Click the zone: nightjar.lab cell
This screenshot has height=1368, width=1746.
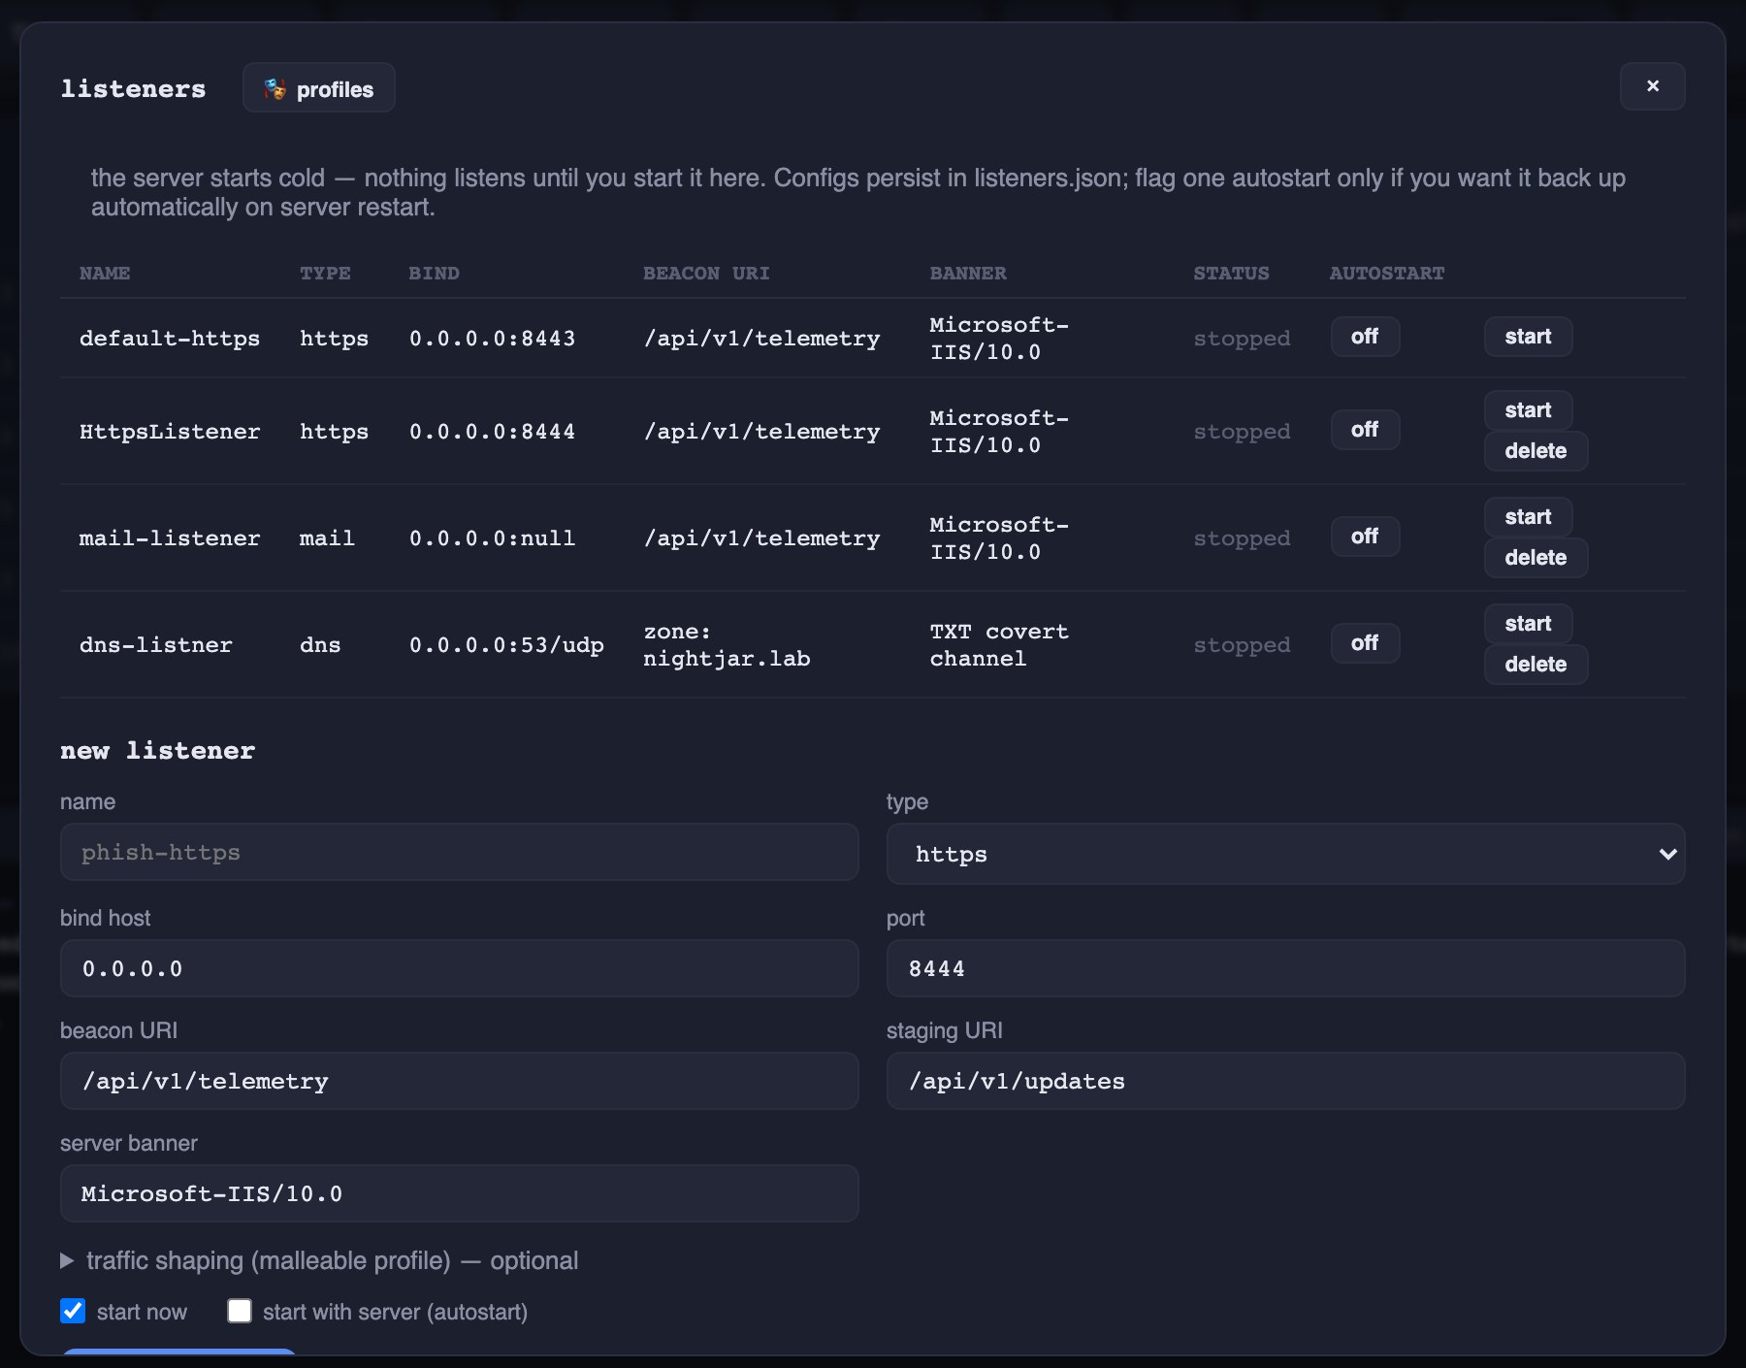(x=727, y=645)
